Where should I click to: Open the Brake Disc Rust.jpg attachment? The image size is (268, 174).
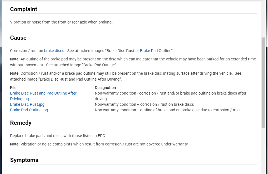[x=27, y=104]
